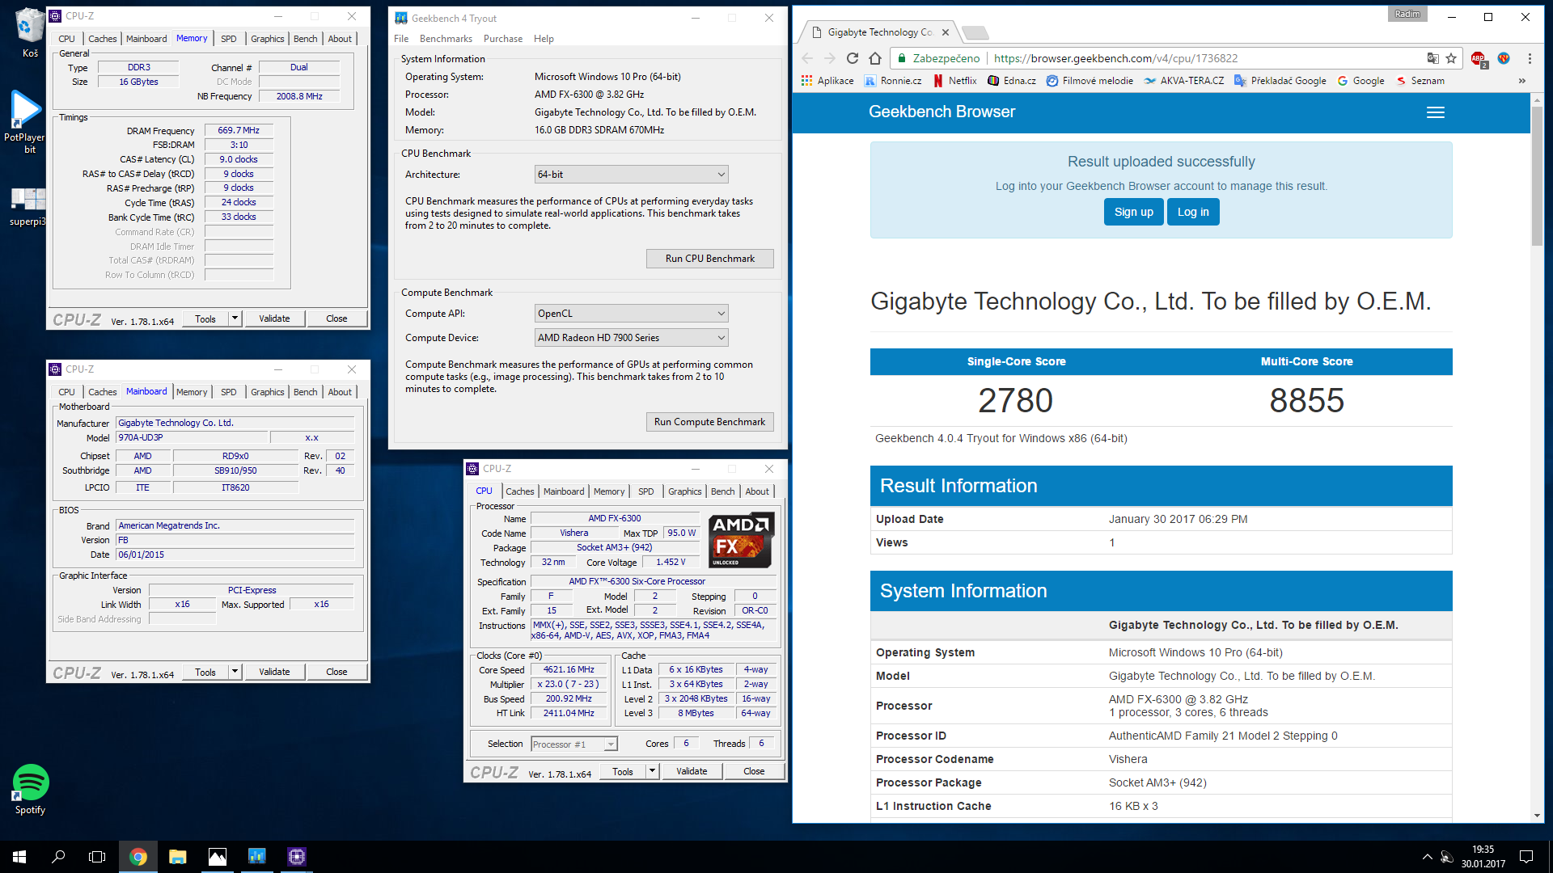Show more bookmarks chevron

(x=1522, y=81)
